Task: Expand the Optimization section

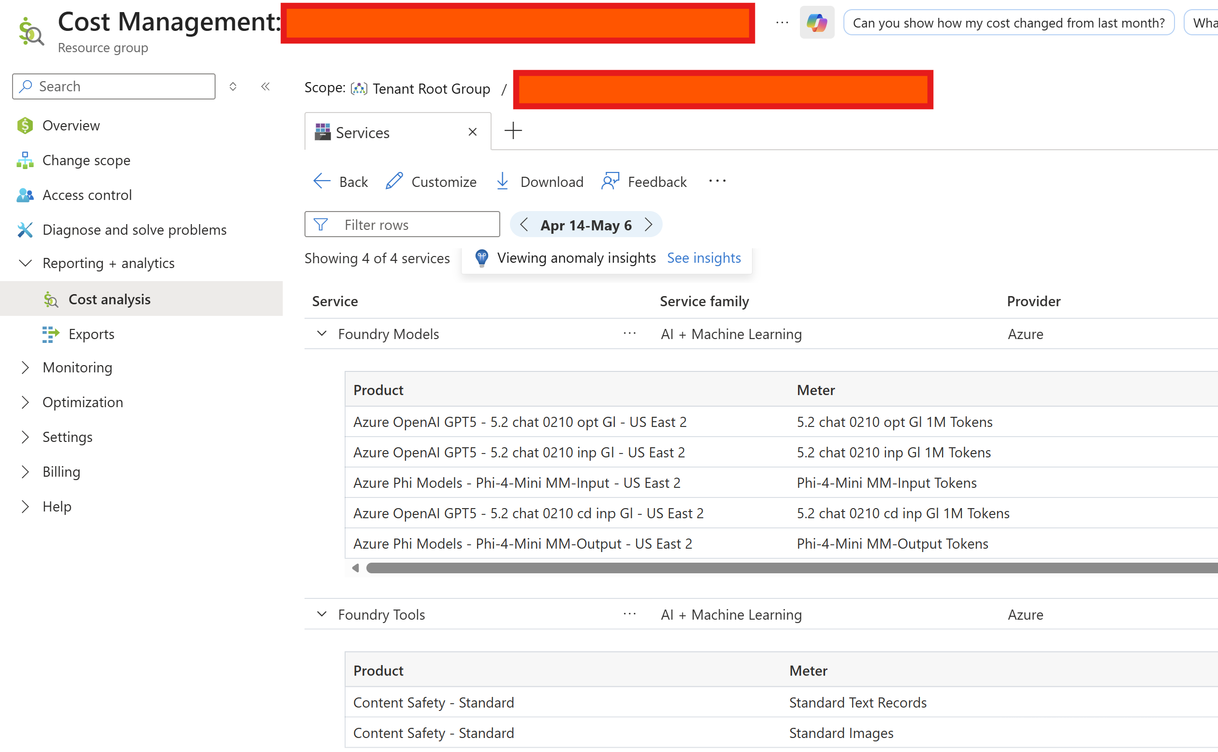Action: click(x=25, y=402)
